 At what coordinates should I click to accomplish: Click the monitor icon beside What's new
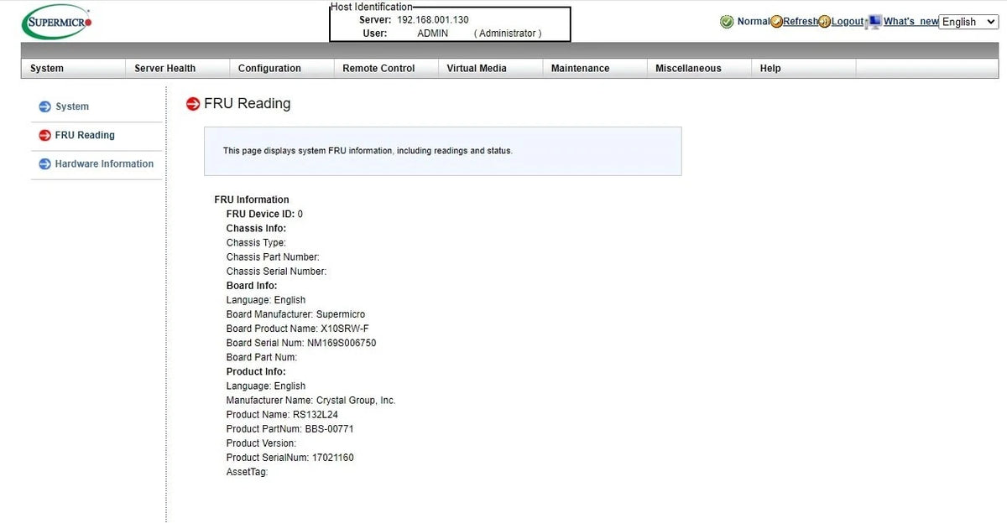(874, 21)
